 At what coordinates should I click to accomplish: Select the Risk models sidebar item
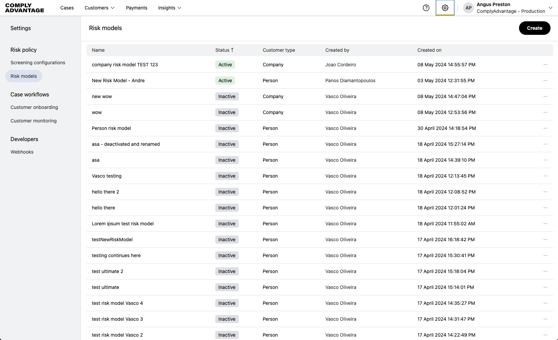(23, 76)
